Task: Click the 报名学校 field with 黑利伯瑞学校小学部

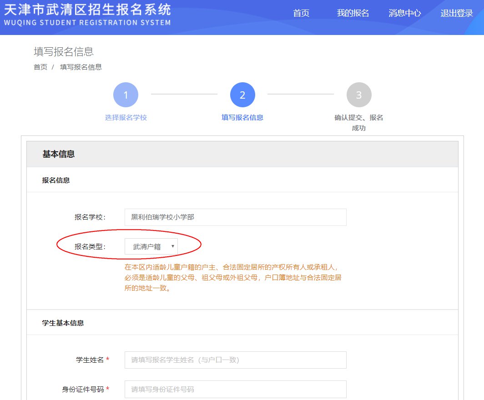Action: 235,217
